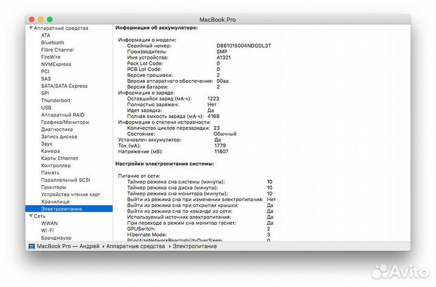This screenshot has width=436, height=287.
Task: Select Устройство чтения карт entry
Action: tap(71, 194)
